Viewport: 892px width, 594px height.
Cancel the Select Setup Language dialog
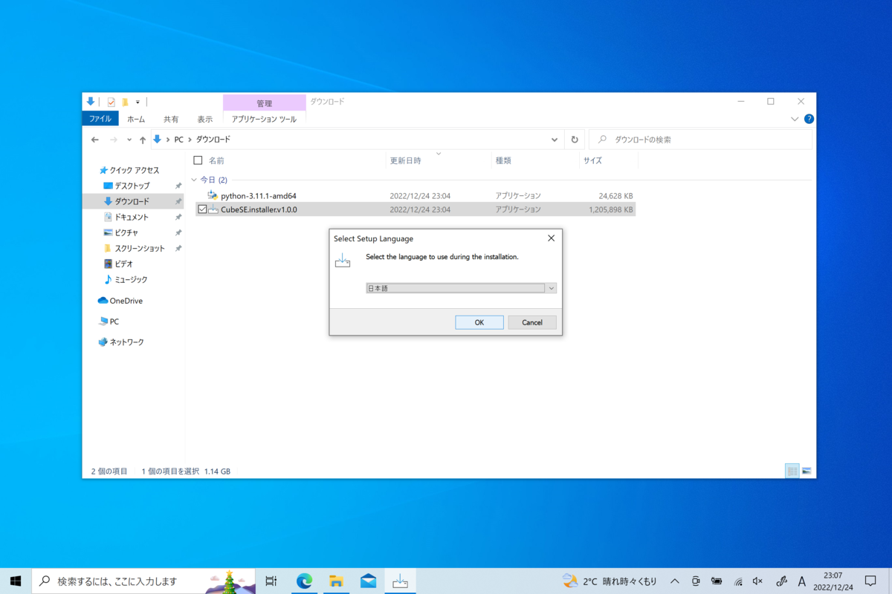tap(532, 322)
